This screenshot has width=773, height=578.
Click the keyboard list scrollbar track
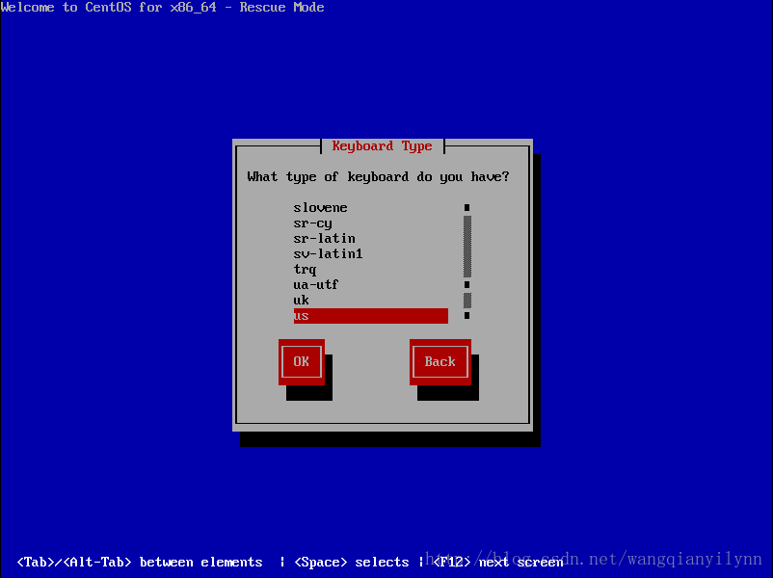click(x=467, y=262)
